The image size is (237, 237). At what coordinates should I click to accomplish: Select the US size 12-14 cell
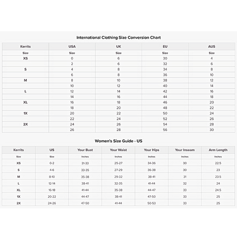point(52,183)
